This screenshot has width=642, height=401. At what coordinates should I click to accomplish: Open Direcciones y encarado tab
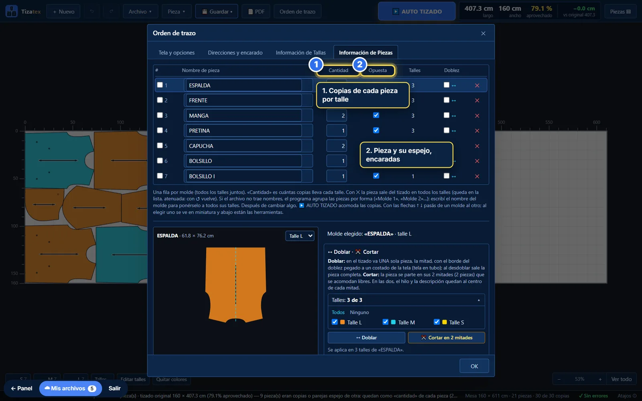(235, 53)
